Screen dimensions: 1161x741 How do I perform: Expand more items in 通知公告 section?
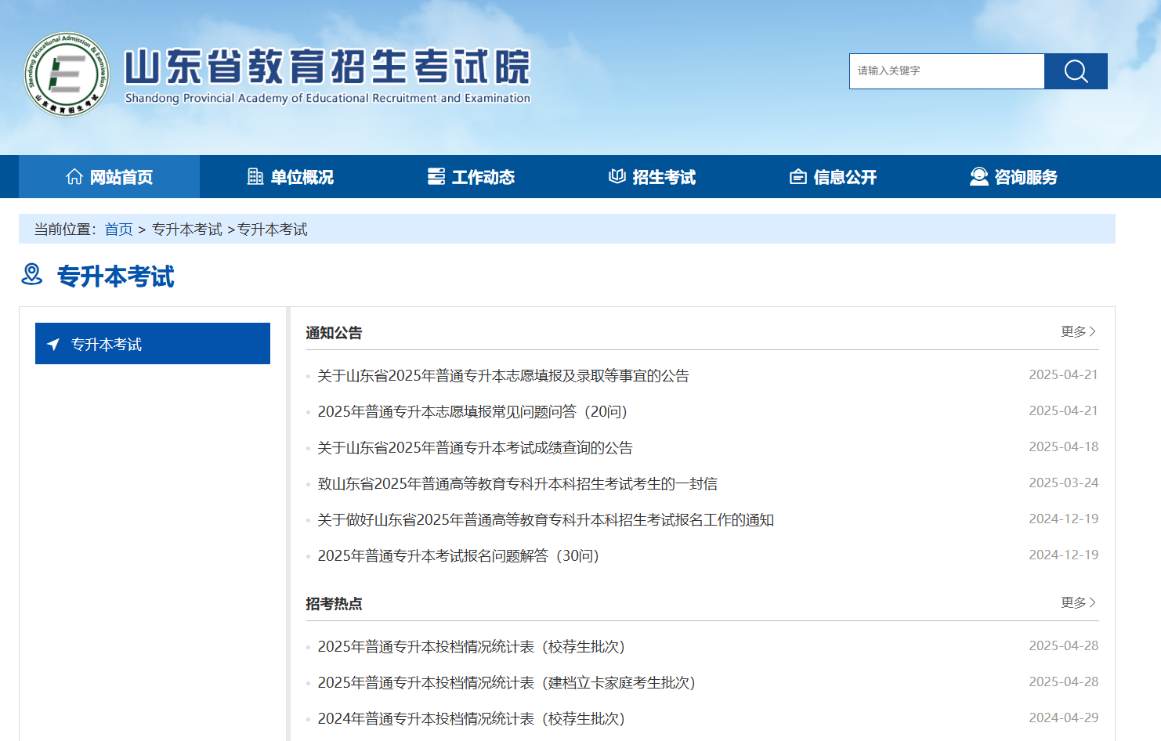point(1078,331)
